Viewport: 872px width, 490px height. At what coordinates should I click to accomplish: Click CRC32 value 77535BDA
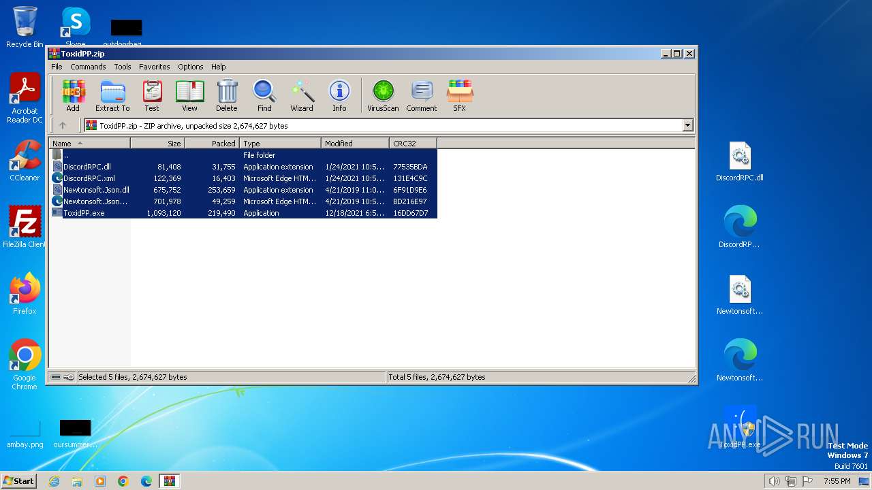(410, 167)
